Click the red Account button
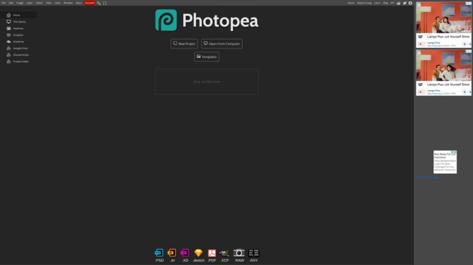 tap(89, 3)
